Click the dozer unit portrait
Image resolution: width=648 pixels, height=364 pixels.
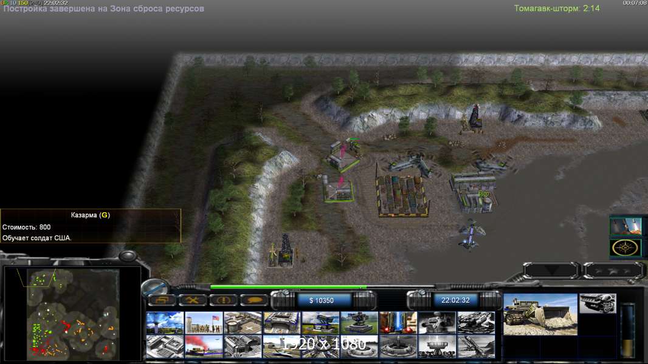coord(540,314)
